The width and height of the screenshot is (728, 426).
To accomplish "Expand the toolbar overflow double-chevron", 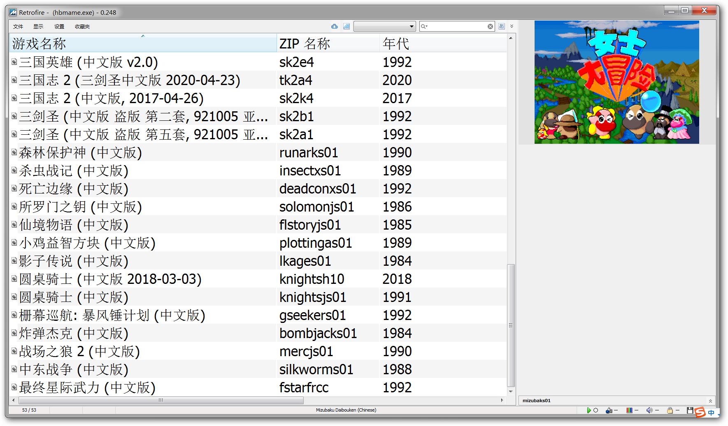I will click(x=512, y=26).
